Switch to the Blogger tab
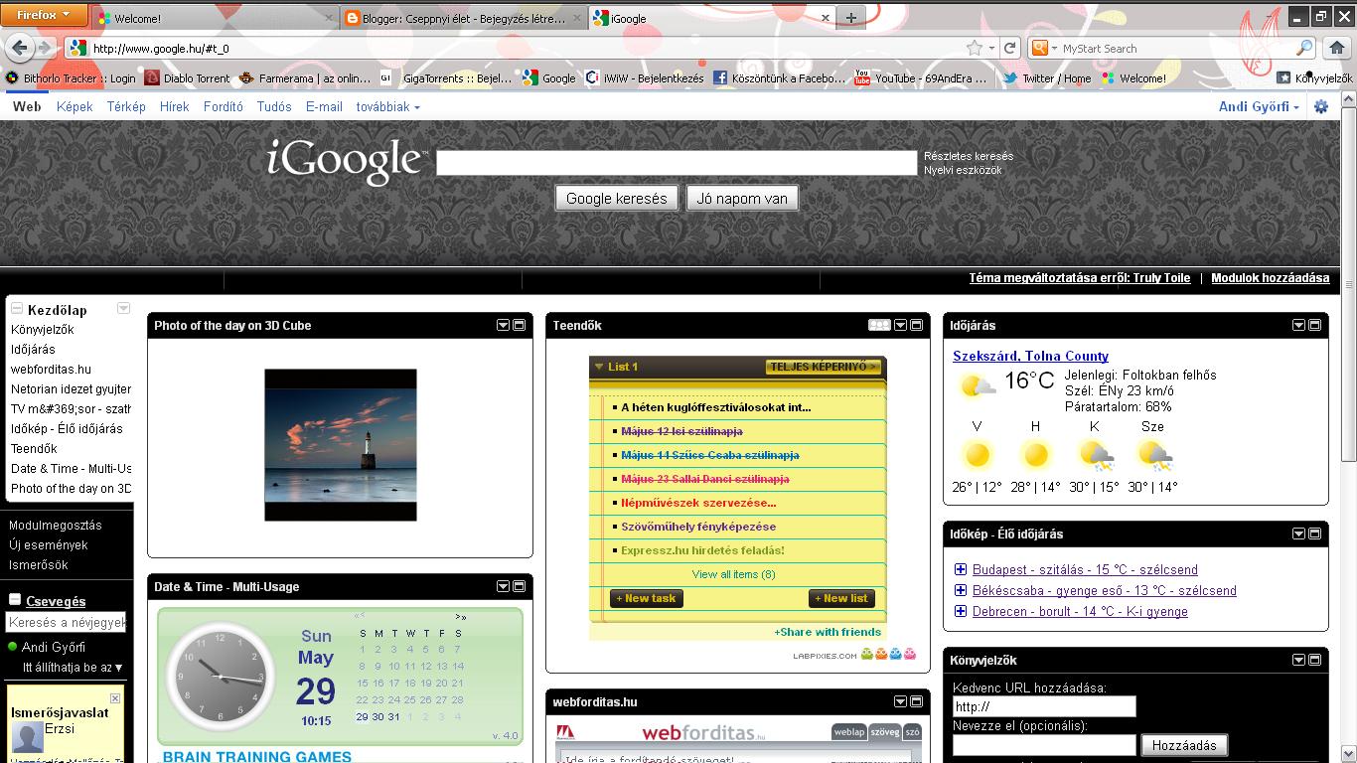Screen dimensions: 1357x763 (463, 18)
